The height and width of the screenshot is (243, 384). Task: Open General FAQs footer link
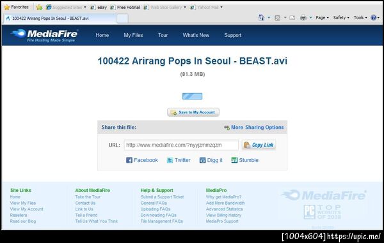(154, 203)
